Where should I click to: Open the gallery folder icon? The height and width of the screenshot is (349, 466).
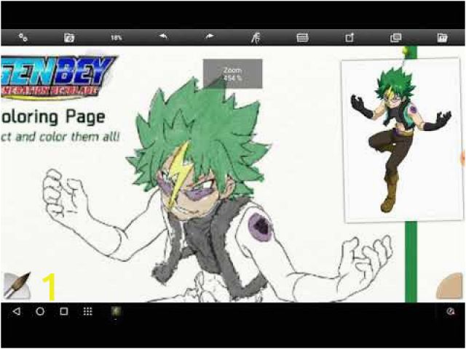click(x=442, y=37)
